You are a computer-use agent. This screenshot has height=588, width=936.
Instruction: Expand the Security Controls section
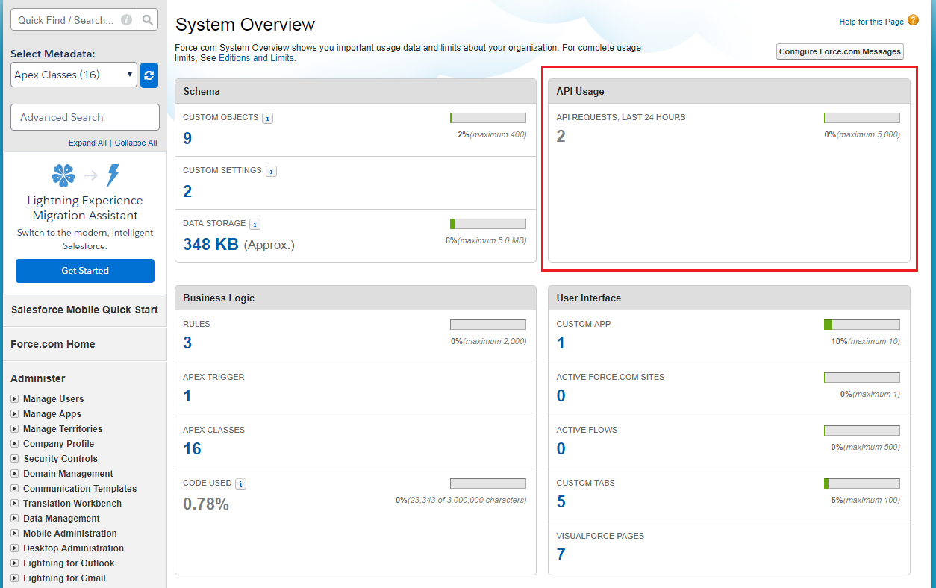pos(60,458)
